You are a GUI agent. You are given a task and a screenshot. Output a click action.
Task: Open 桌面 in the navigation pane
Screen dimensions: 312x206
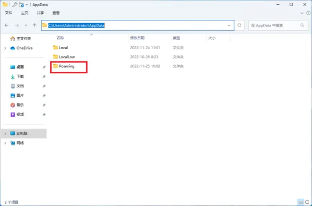coord(17,67)
